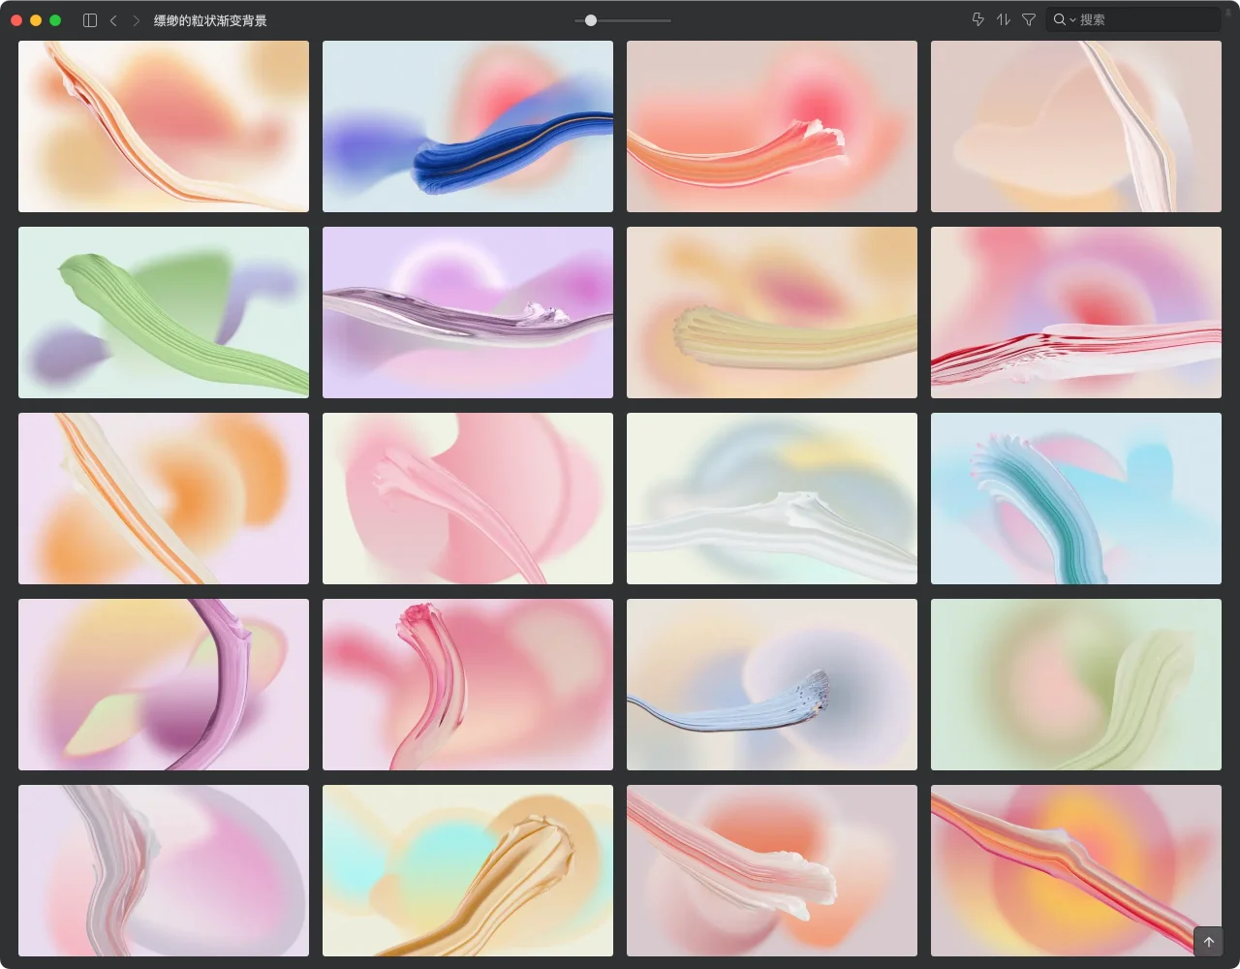The width and height of the screenshot is (1240, 969).
Task: Select the light blue stroke on beige thumbnail
Action: click(x=772, y=684)
